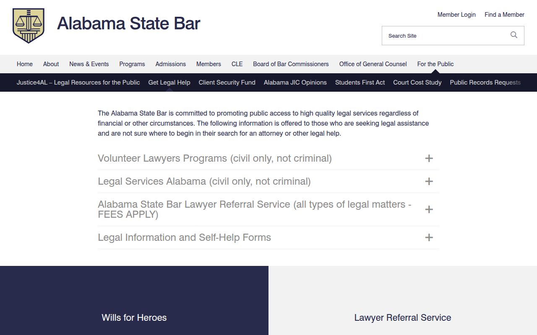
Task: Open the CLE menu item
Action: tap(237, 64)
